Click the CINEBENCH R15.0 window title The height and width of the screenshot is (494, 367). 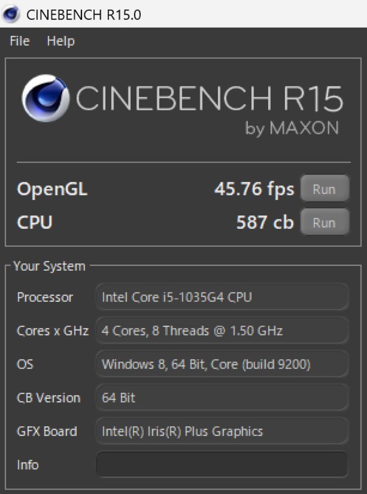point(84,15)
